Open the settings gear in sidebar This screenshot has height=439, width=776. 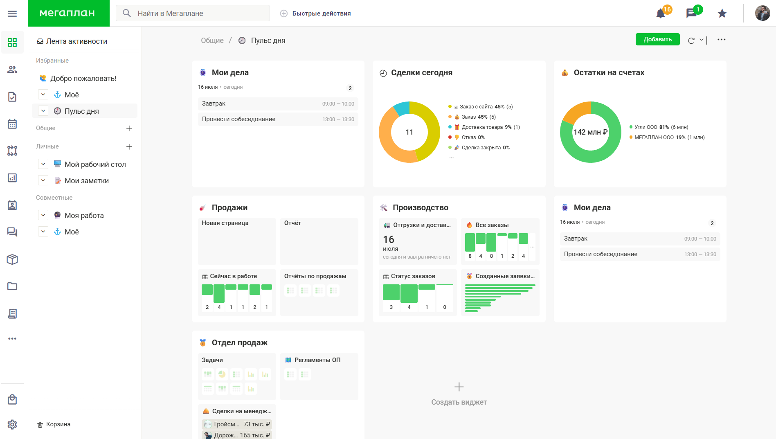pyautogui.click(x=12, y=424)
